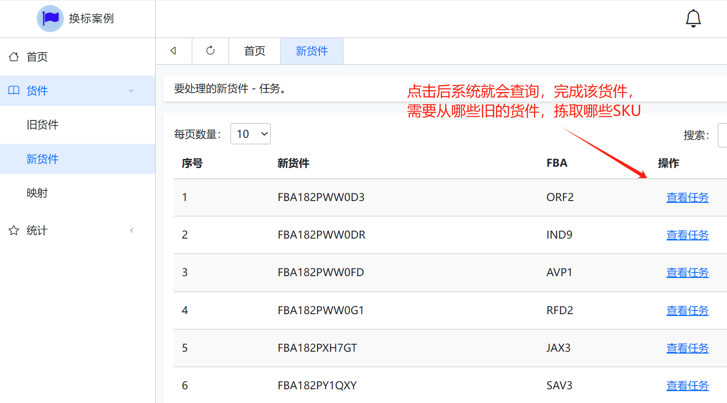The height and width of the screenshot is (403, 727).
Task: Click the FBA column header
Action: pyautogui.click(x=557, y=163)
